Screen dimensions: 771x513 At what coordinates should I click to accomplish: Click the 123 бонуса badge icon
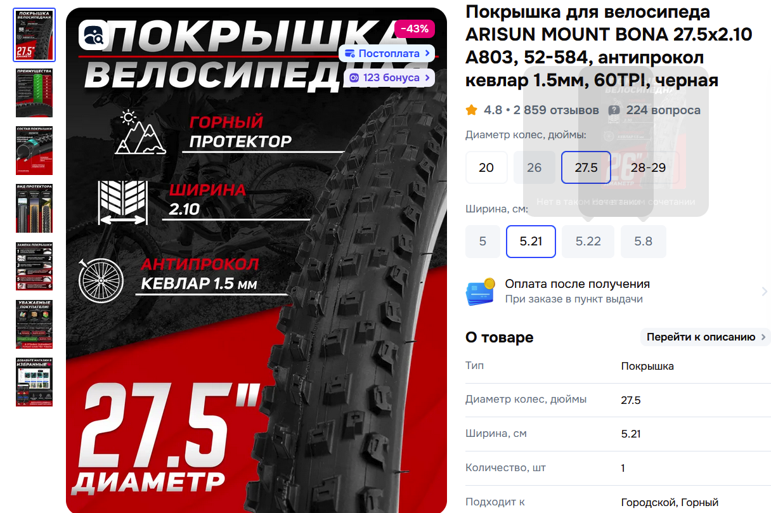pyautogui.click(x=354, y=77)
